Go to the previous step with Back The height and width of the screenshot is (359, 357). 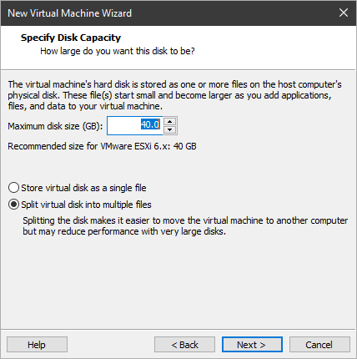click(x=184, y=345)
